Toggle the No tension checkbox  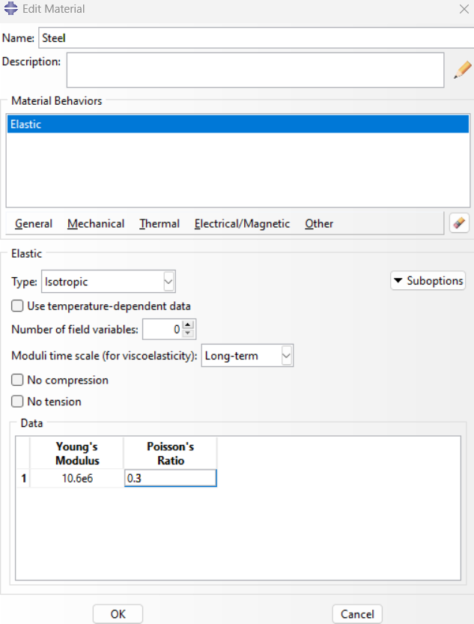[x=17, y=402]
